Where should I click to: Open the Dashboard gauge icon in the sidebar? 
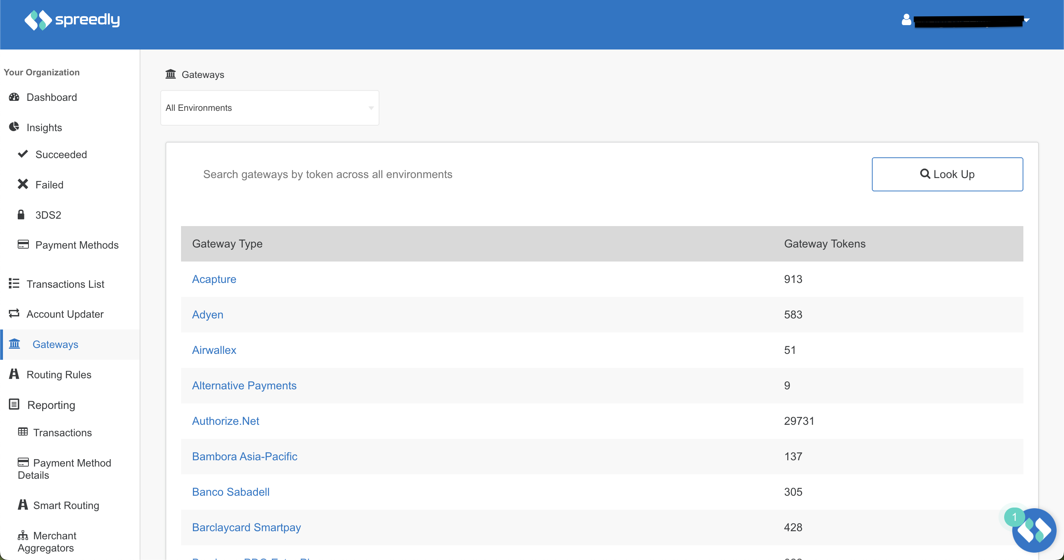[x=14, y=97]
